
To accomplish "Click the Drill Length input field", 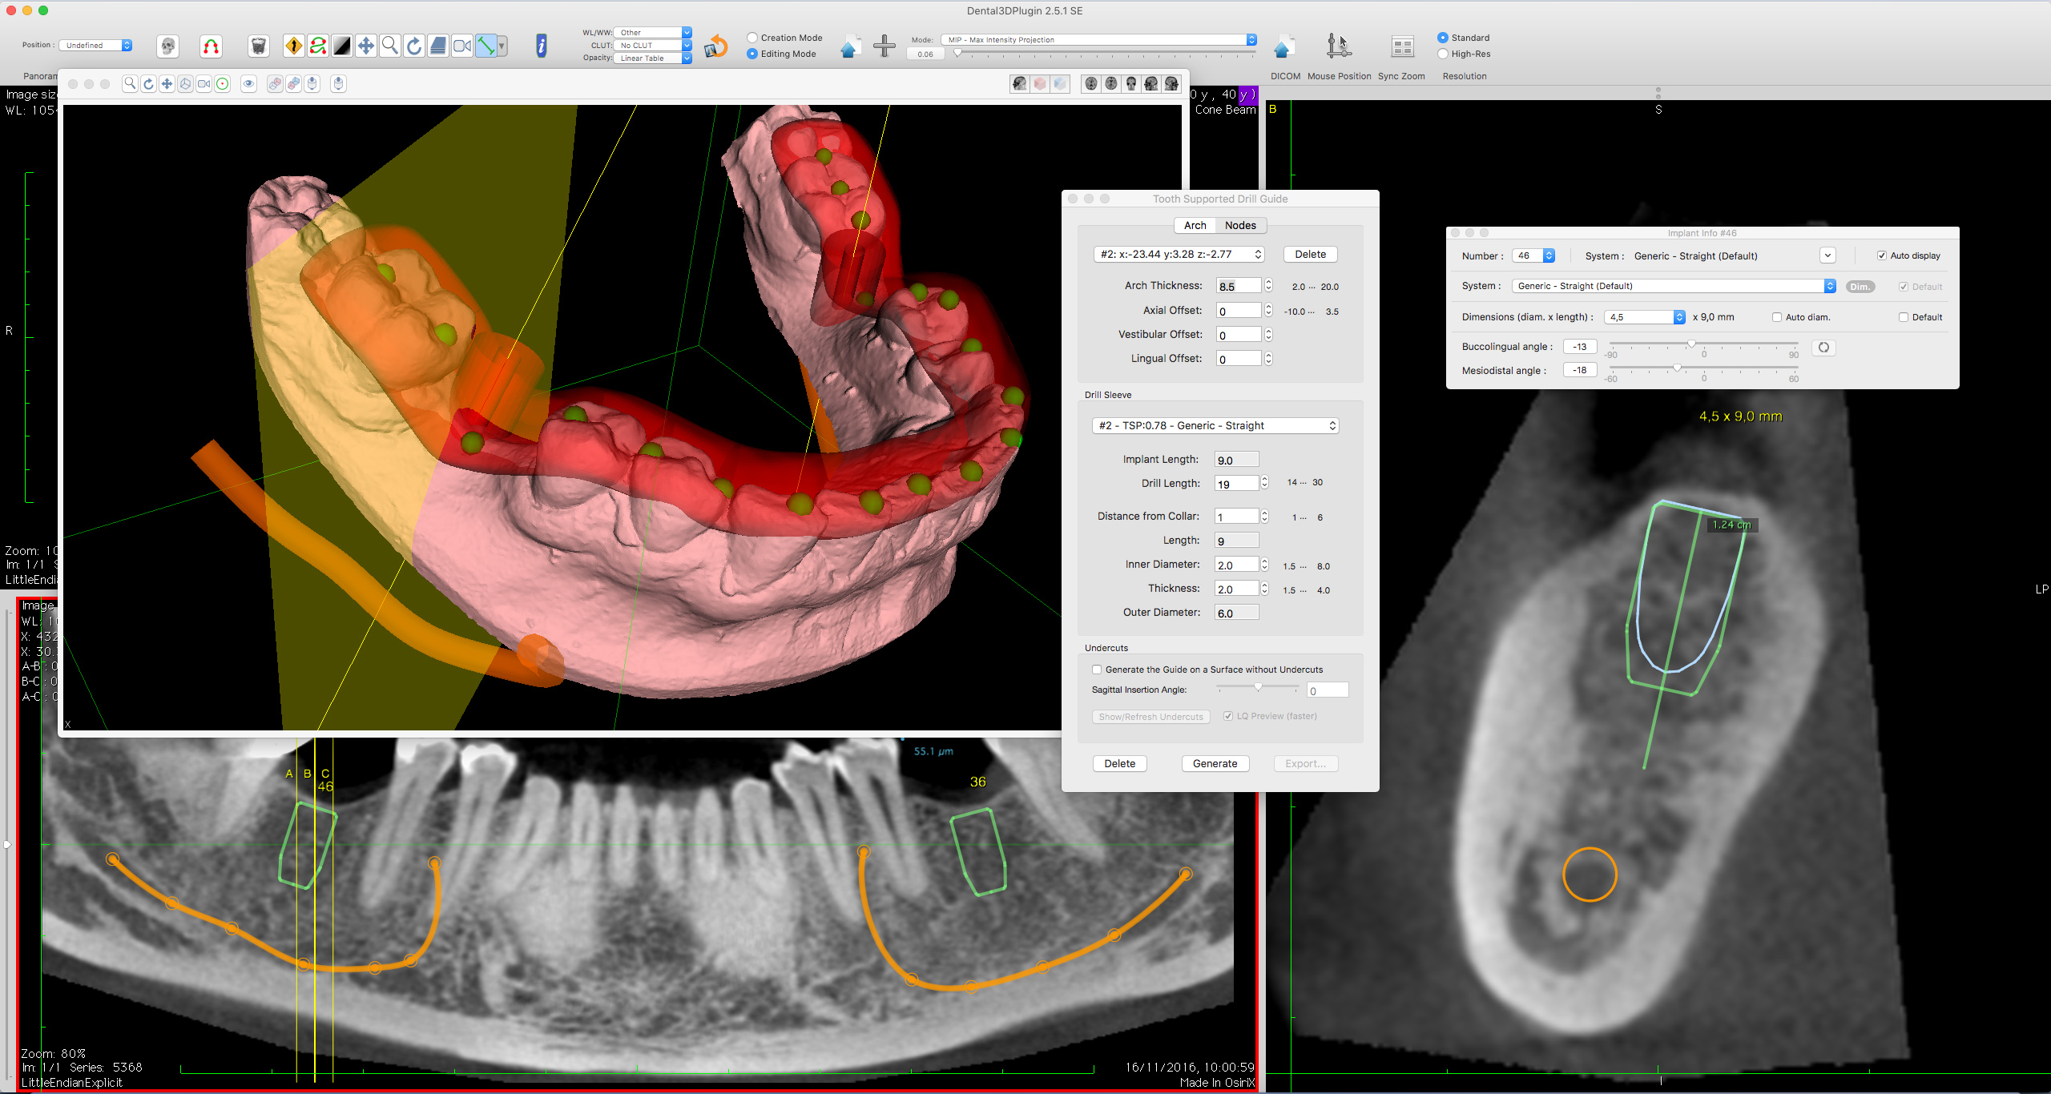I will point(1236,484).
